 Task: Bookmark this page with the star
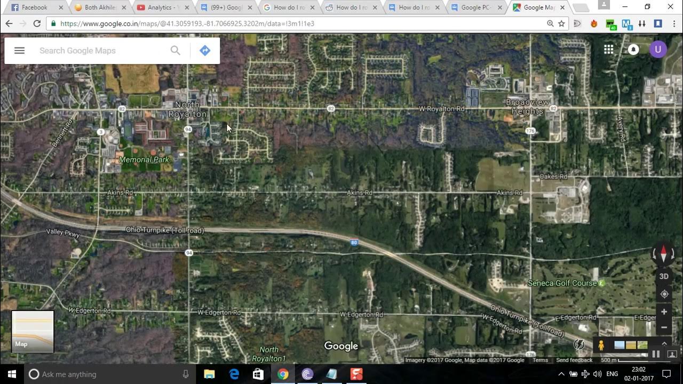[x=561, y=23]
